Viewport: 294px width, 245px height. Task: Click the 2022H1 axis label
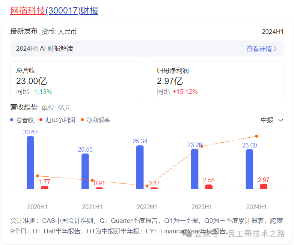click(147, 207)
